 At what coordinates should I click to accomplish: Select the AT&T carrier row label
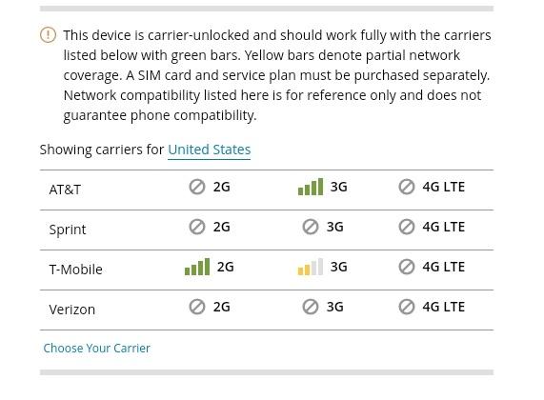(x=65, y=190)
